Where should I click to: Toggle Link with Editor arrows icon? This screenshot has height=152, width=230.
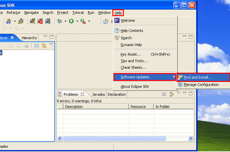(44, 46)
